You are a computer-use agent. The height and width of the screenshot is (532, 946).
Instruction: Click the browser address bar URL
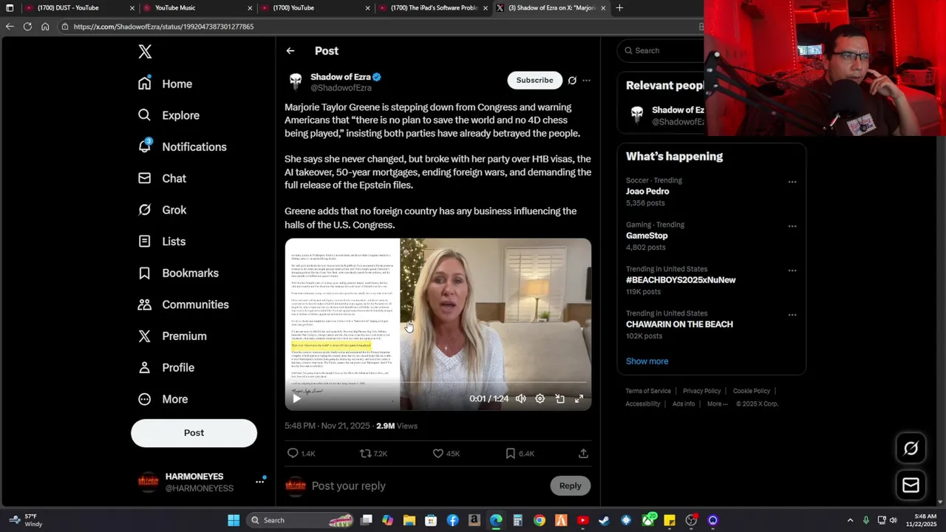163,27
